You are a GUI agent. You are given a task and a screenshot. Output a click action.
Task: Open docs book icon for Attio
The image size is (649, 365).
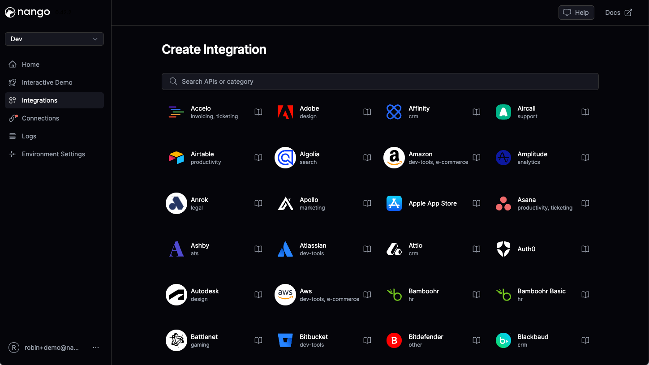477,249
